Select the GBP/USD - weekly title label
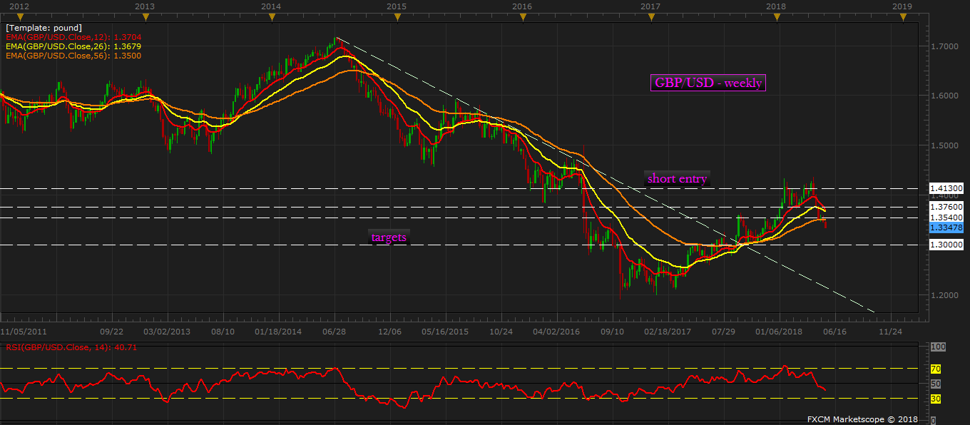The width and height of the screenshot is (970, 425). (x=708, y=83)
